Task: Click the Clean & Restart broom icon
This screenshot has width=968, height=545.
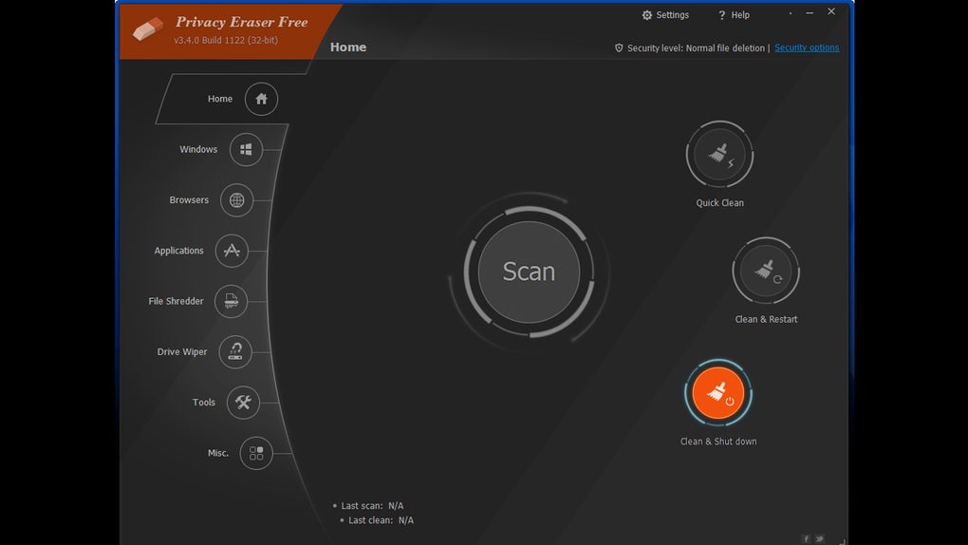Action: (x=766, y=271)
